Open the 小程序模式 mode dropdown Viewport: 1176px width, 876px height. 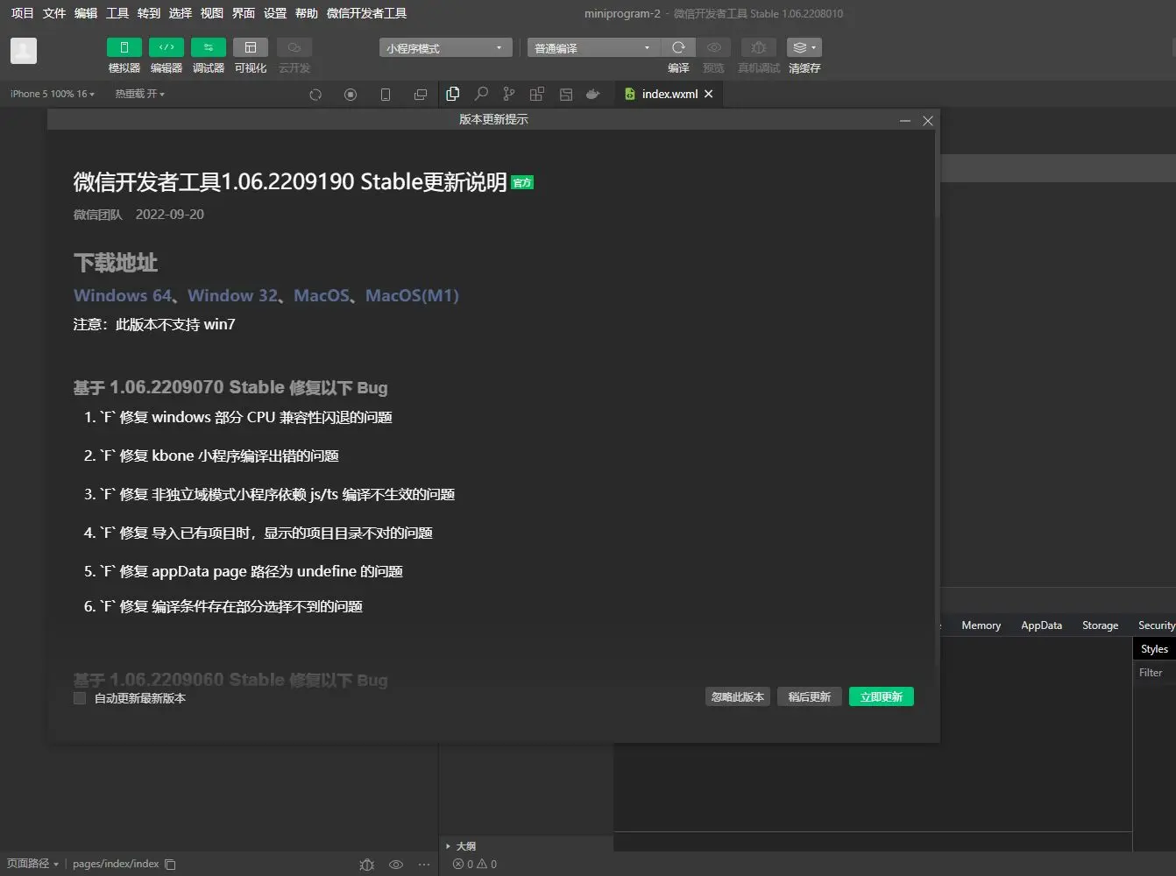click(x=445, y=48)
